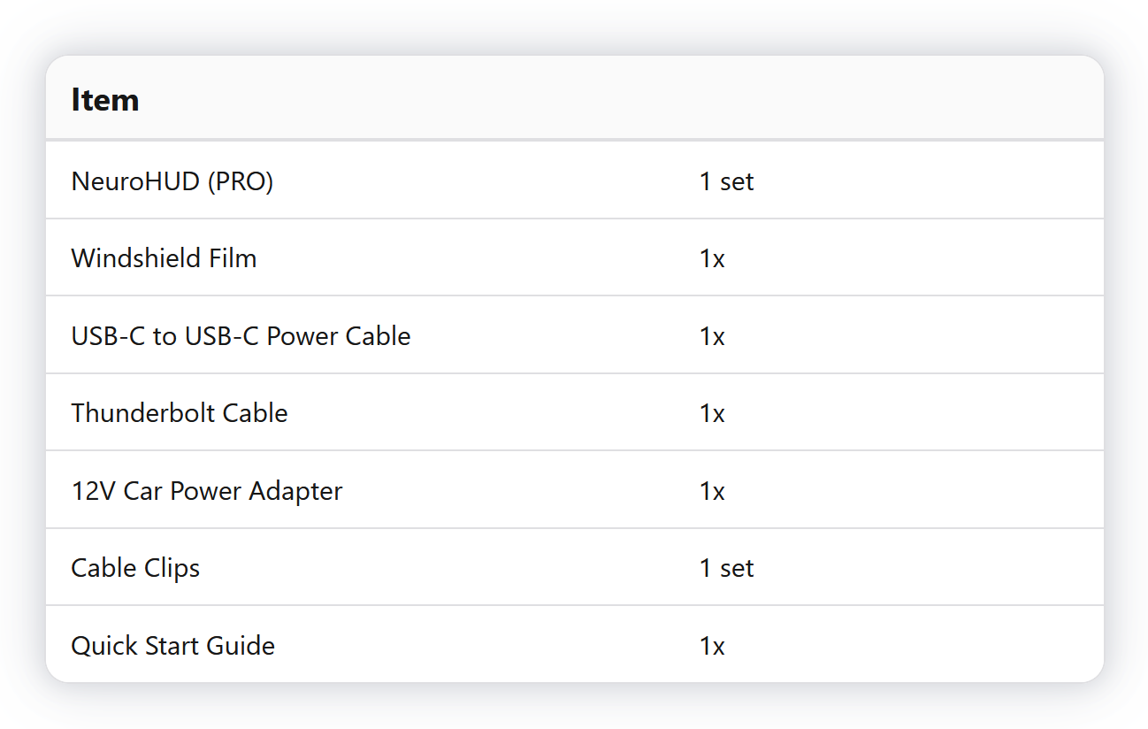Select the 12V Car Power Adapter entry
Screen dimensions: 1148x729
[206, 491]
